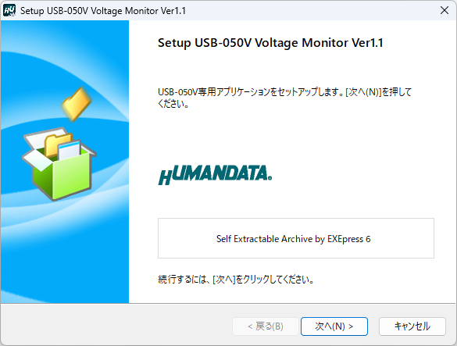Viewport: 457px width, 346px height.
Task: Click the window title text in title bar
Action: click(103, 11)
